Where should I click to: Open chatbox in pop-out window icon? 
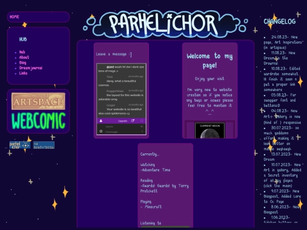coord(132,120)
